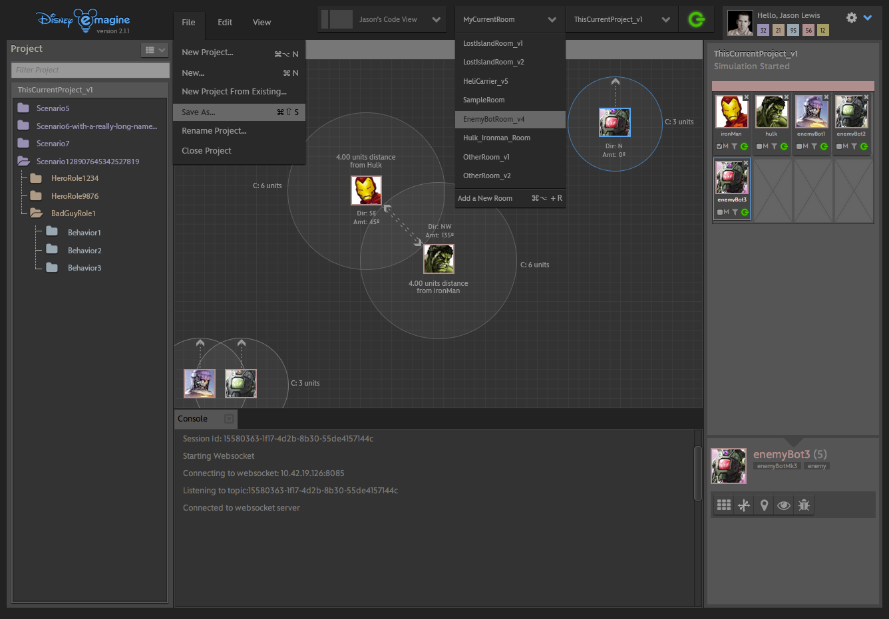Click the filter icon under enemyBot1 card
This screenshot has height=619, width=889.
click(x=814, y=146)
